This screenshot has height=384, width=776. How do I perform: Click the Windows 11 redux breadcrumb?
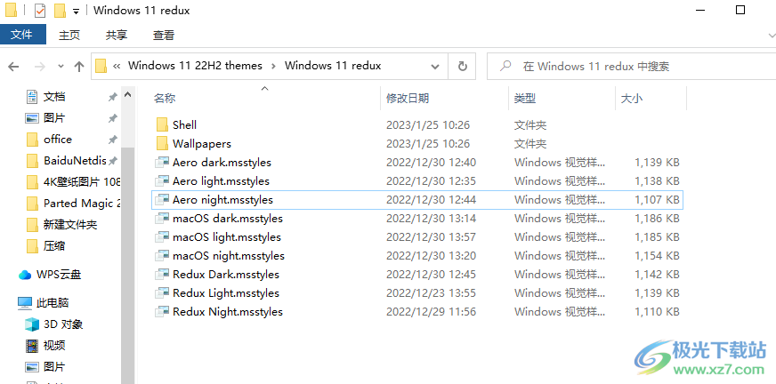coord(333,66)
